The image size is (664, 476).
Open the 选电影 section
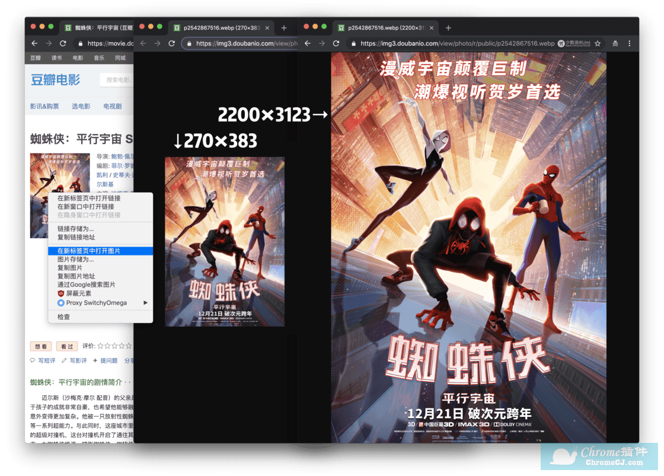[x=81, y=106]
